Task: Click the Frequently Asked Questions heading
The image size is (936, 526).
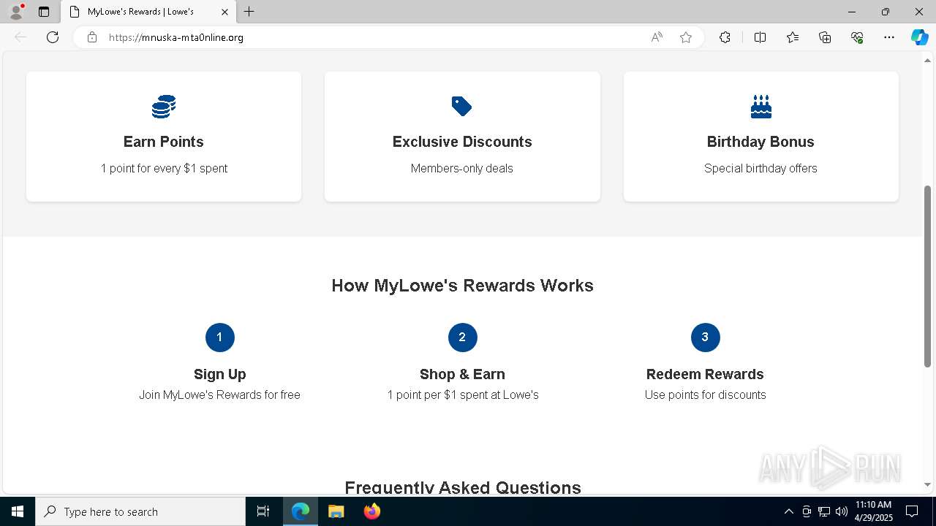Action: click(463, 487)
